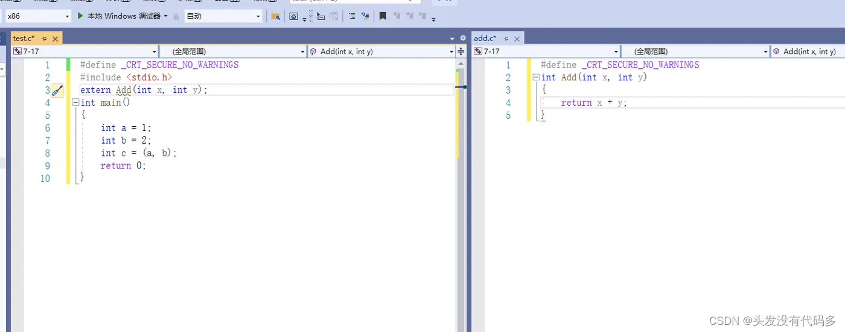The width and height of the screenshot is (845, 332).
Task: Click '#define _CRT_SECURE_NO_WARNINGS' line in add.c
Action: tap(620, 65)
